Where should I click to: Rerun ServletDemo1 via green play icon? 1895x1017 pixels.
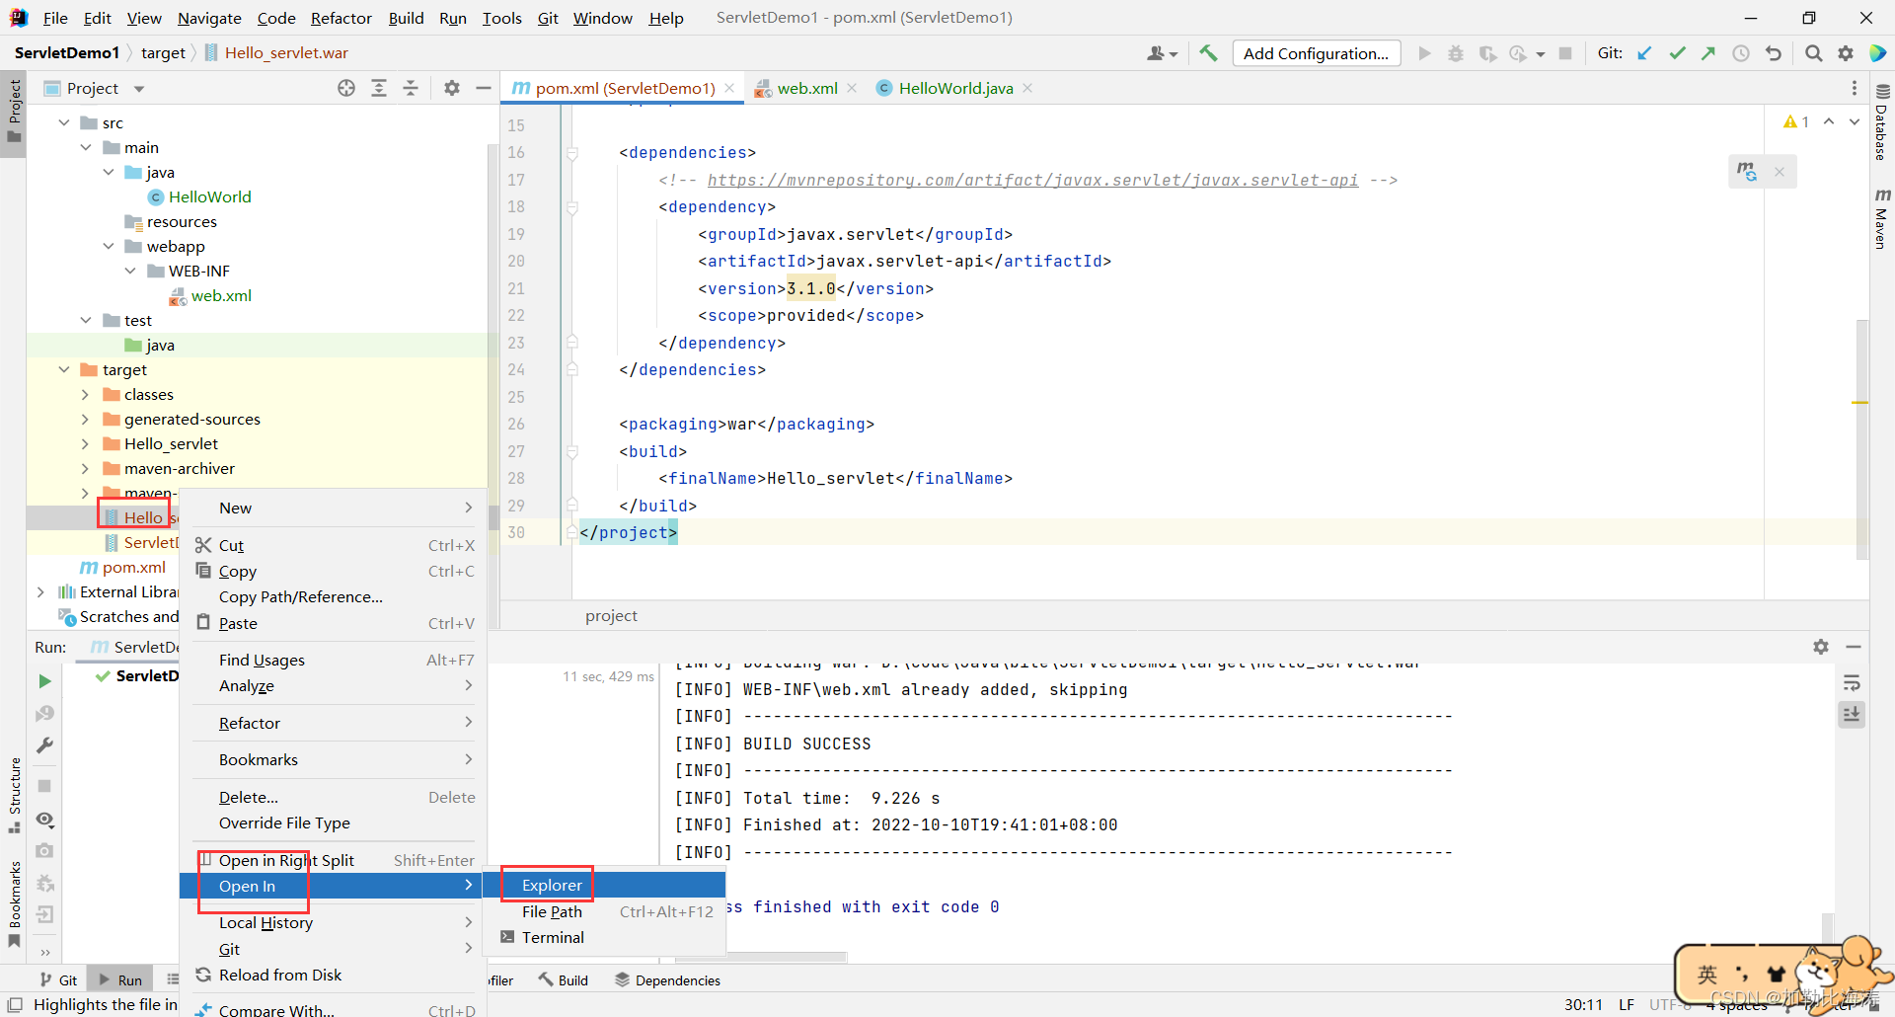(x=43, y=681)
